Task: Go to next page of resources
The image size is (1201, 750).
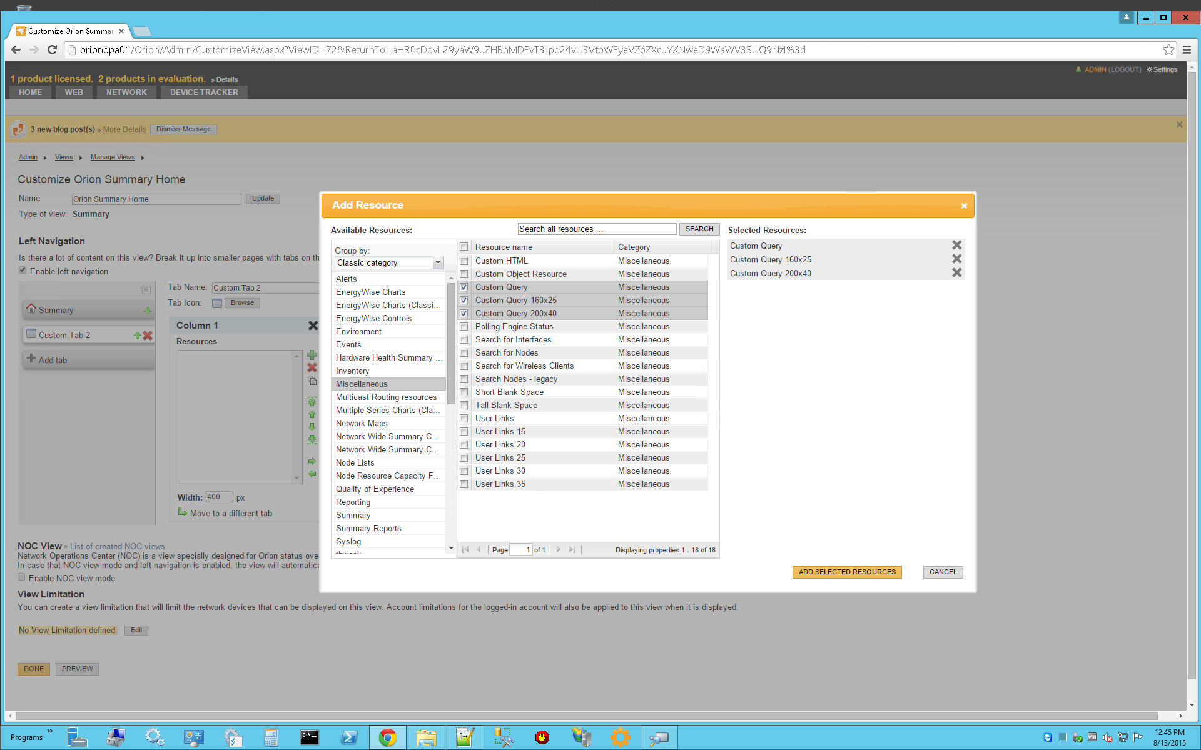Action: 559,550
